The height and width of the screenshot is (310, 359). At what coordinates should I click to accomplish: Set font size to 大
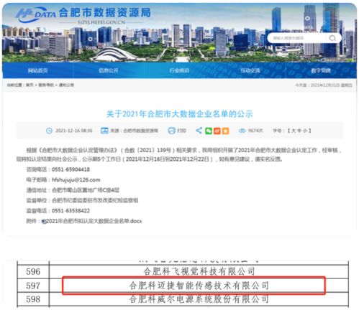point(294,131)
